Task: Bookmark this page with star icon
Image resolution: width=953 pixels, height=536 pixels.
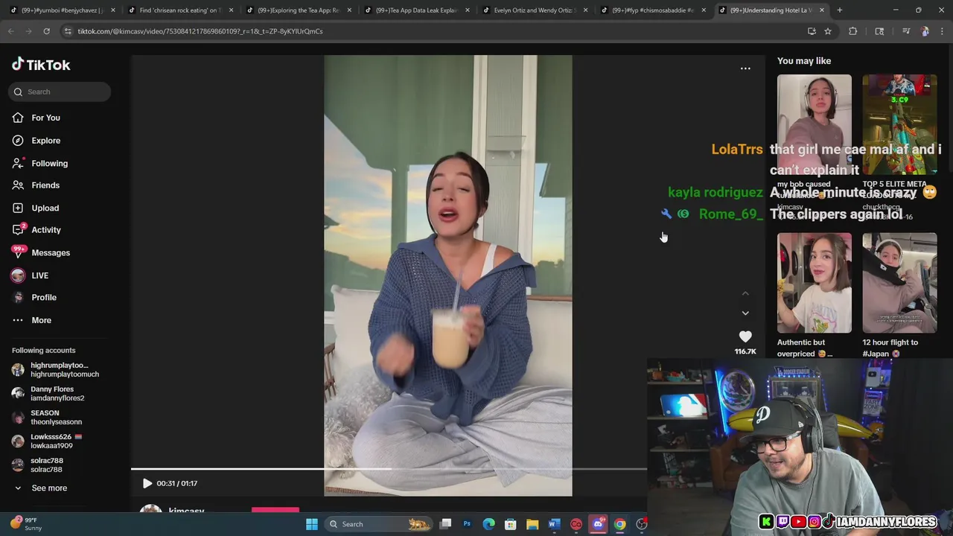Action: [827, 31]
